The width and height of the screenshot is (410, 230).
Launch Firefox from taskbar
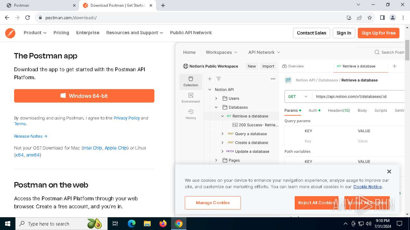[x=163, y=224]
